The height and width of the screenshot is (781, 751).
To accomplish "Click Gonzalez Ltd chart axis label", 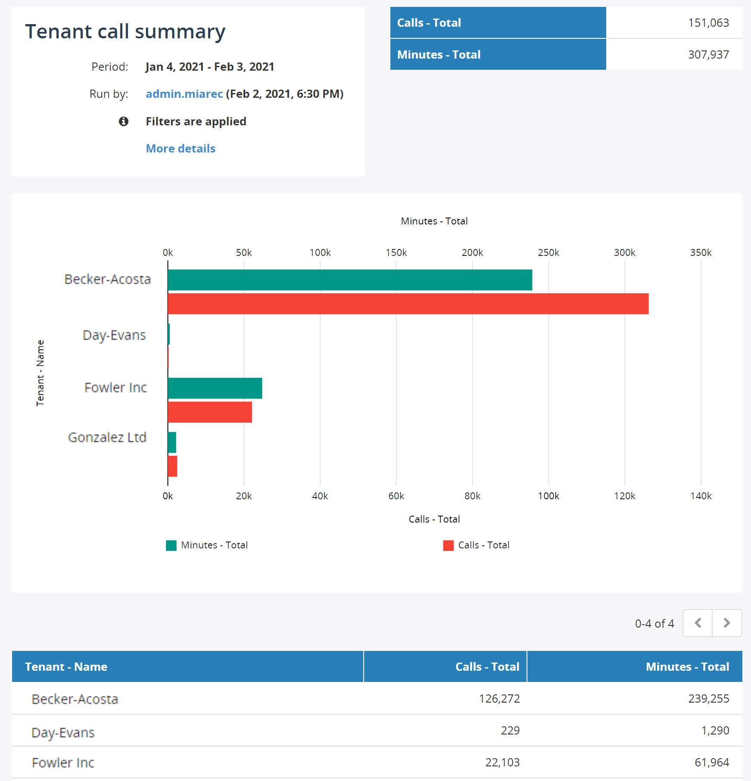I will 107,437.
